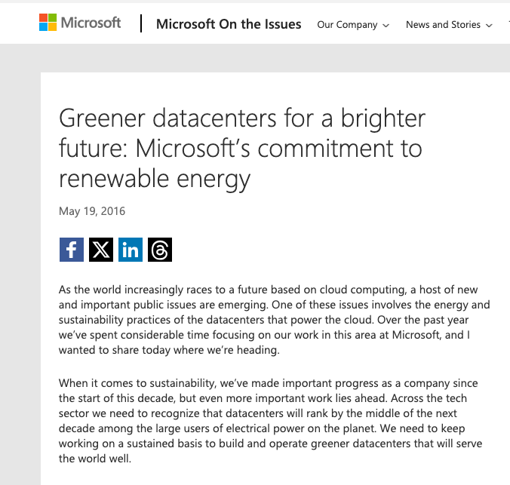Open the News and Stories menu
510x485 pixels.
443,25
